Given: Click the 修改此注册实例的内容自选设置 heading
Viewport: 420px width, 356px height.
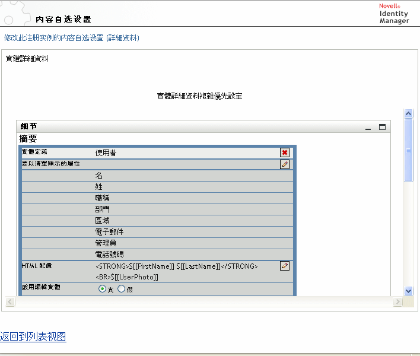Looking at the screenshot, I should click(x=72, y=38).
